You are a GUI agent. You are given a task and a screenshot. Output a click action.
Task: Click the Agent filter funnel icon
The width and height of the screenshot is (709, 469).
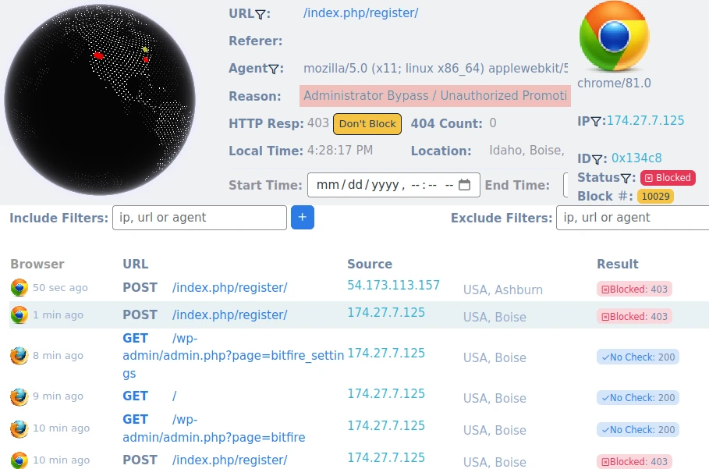(x=274, y=69)
